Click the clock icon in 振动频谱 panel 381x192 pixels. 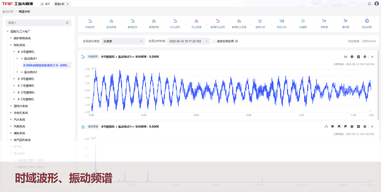(352, 127)
